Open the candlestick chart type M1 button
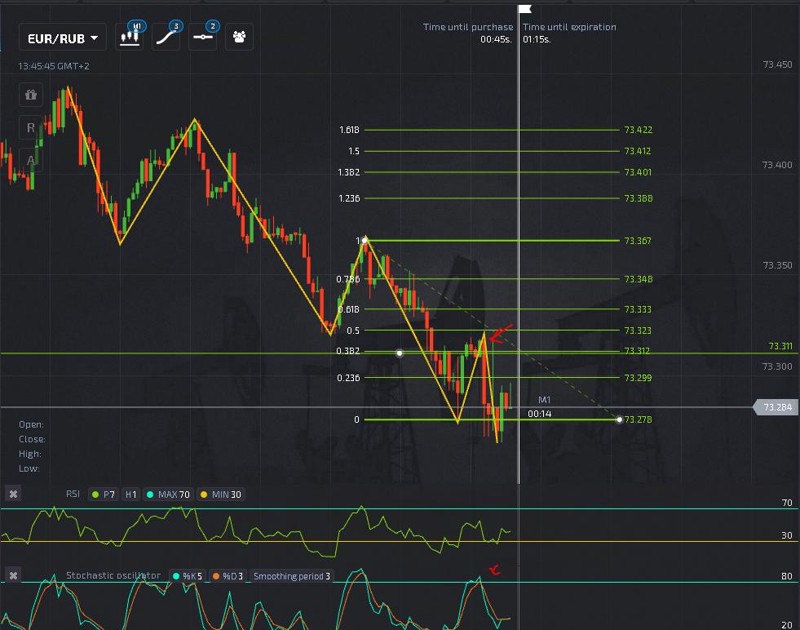 pyautogui.click(x=129, y=38)
